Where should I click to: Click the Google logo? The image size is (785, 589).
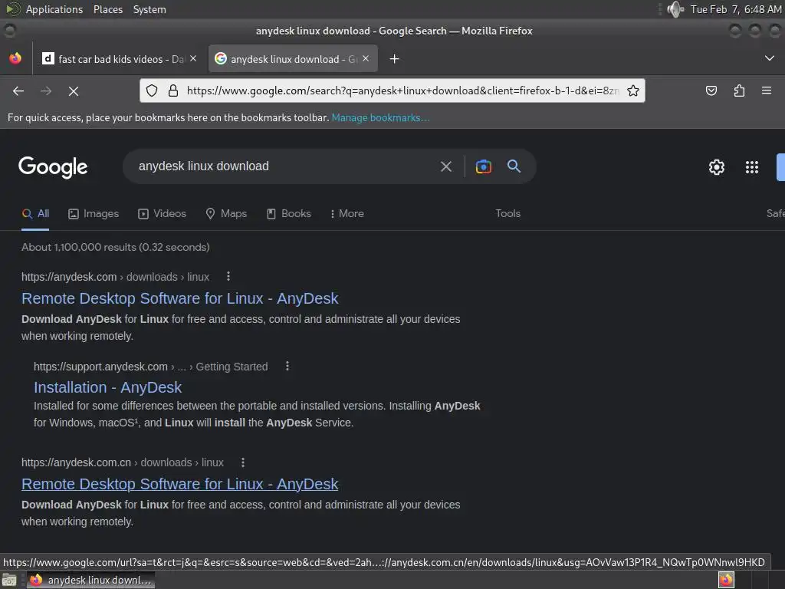[x=53, y=166]
